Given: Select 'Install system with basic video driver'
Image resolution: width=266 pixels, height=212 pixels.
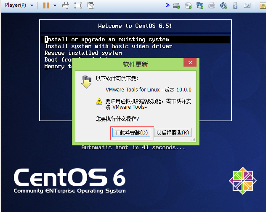Looking at the screenshot, I should click(109, 46).
